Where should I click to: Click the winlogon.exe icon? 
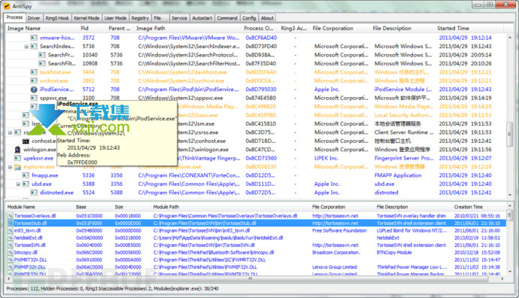(x=17, y=150)
